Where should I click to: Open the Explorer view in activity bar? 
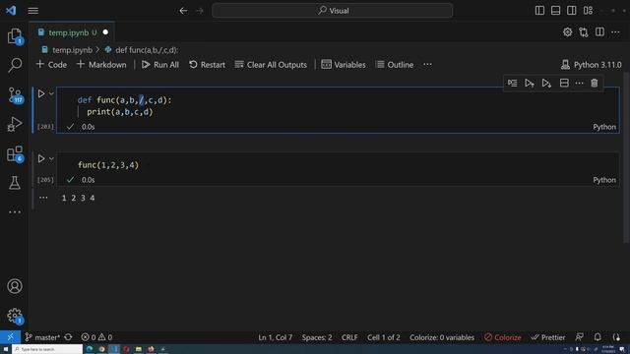(15, 36)
